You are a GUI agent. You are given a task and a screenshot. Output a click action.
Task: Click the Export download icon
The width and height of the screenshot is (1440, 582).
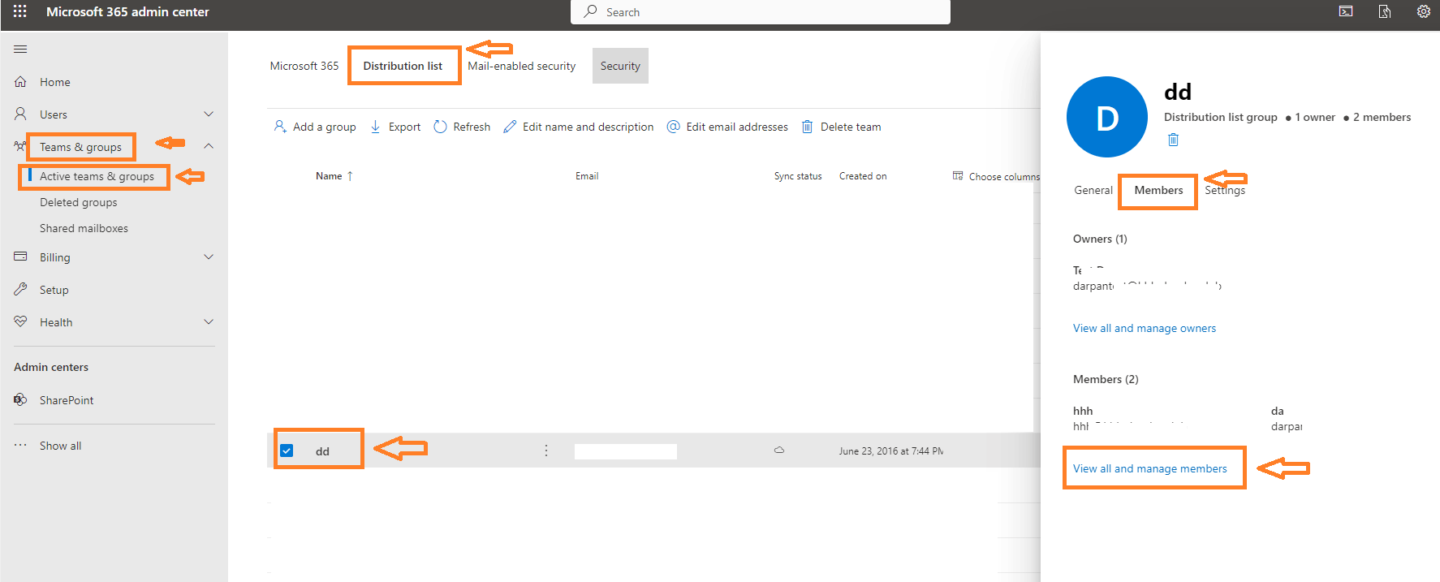376,127
